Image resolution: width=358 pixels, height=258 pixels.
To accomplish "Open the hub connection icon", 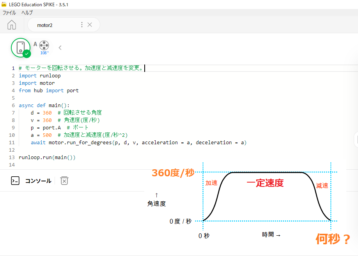I will point(21,48).
